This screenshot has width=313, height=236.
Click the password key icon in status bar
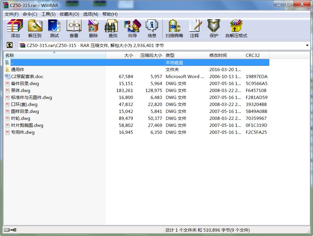13,230
